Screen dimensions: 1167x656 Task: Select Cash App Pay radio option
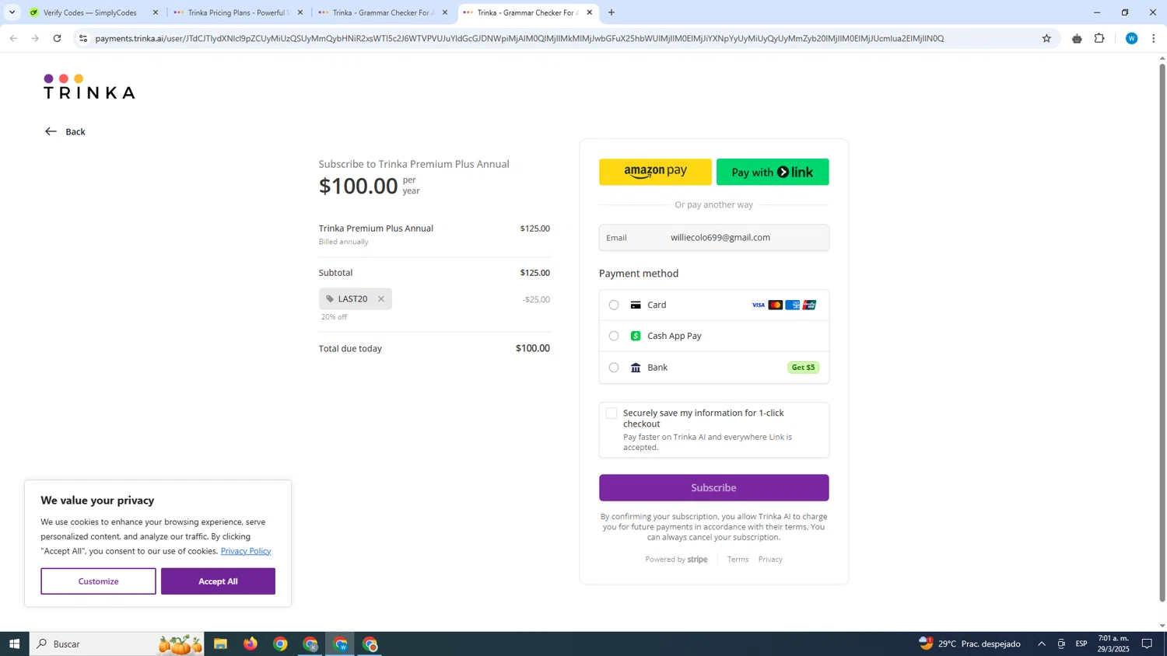(x=614, y=337)
